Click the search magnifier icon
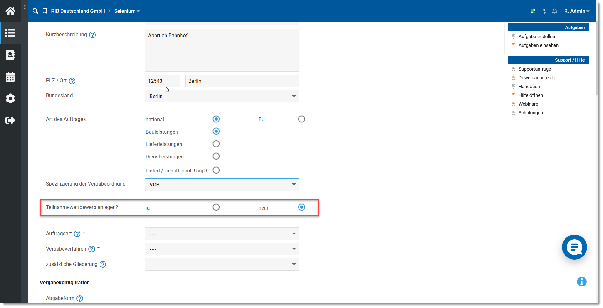The width and height of the screenshot is (603, 308). [35, 11]
